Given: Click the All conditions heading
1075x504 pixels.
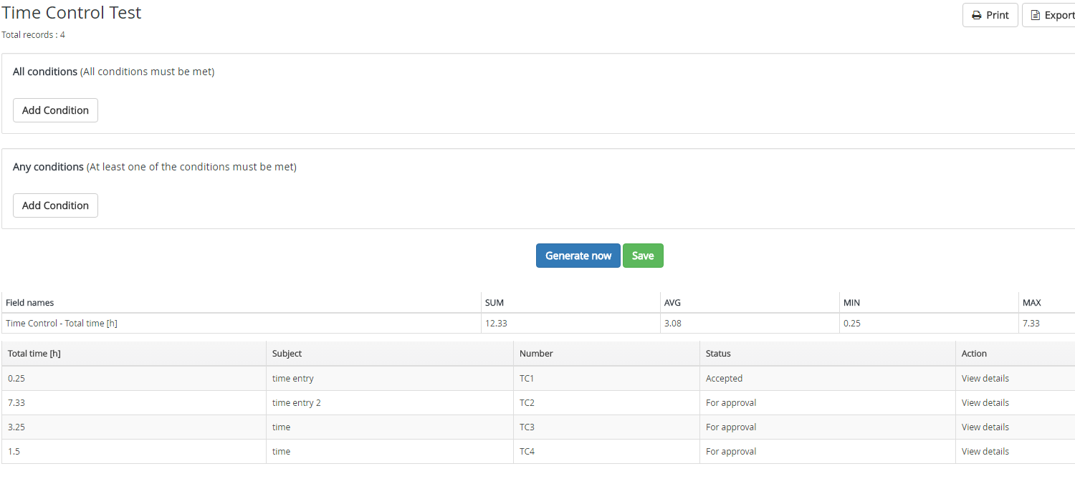Looking at the screenshot, I should (x=45, y=72).
